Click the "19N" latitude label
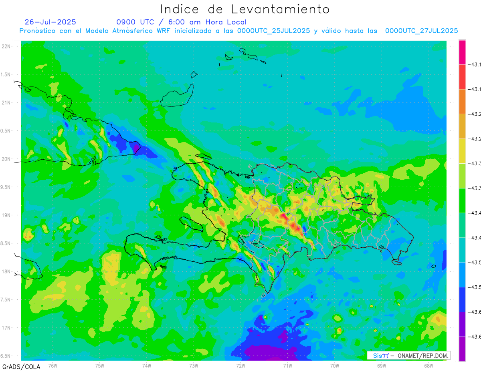Screen dimensions: 481x371 coord(6,215)
